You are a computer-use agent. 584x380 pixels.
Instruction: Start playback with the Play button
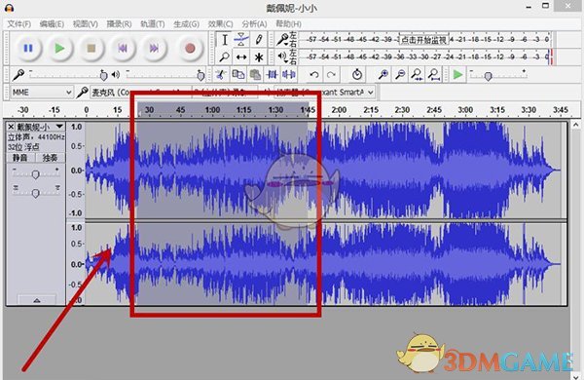(x=59, y=48)
